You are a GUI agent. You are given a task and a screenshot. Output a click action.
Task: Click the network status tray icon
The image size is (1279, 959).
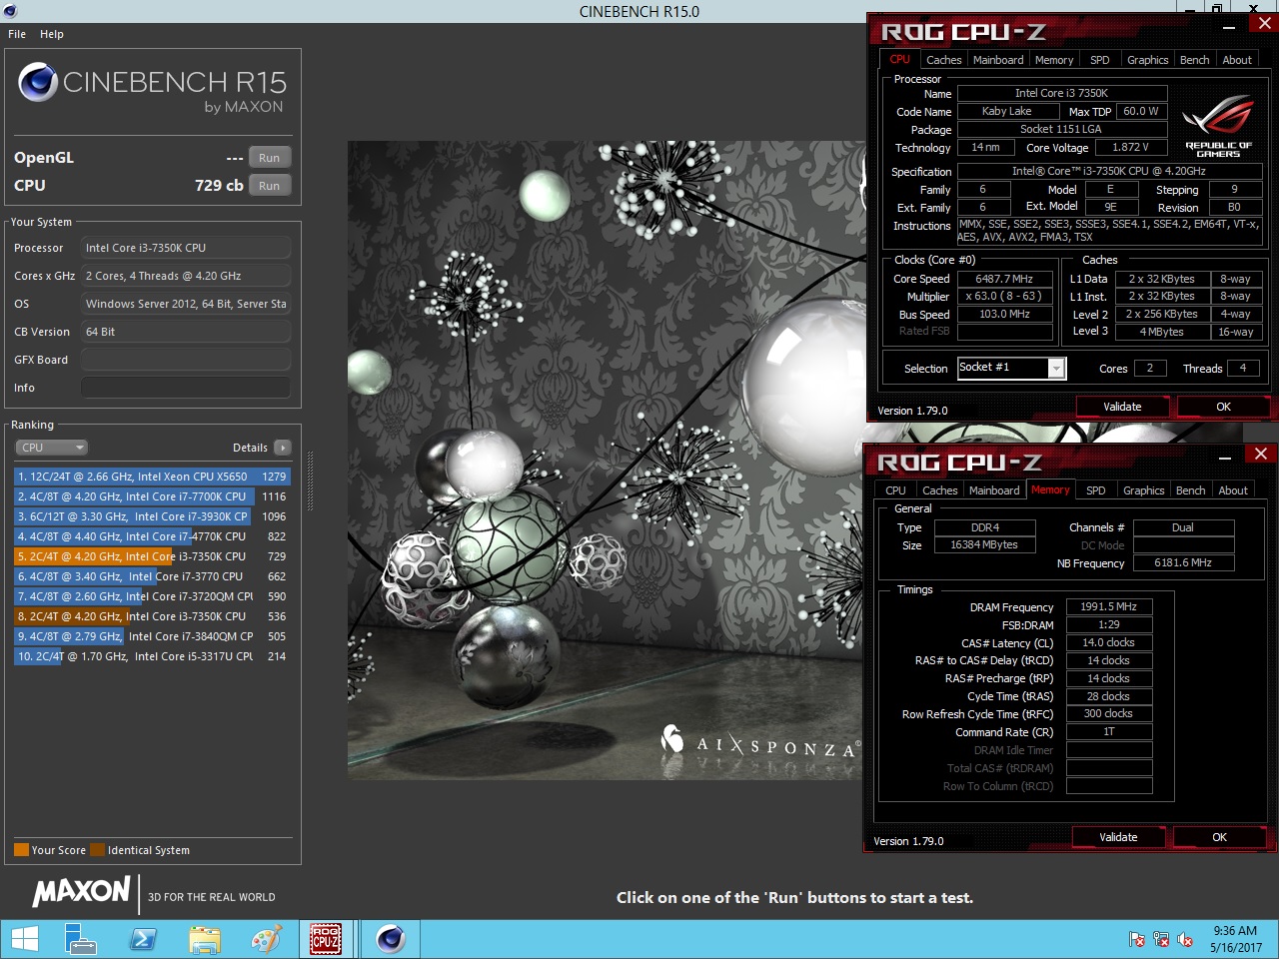pos(1161,939)
